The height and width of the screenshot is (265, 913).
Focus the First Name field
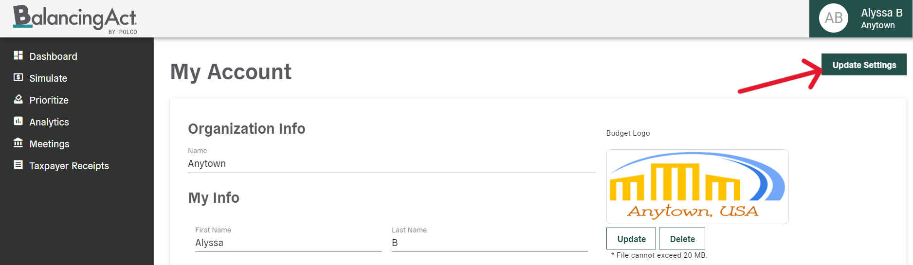pyautogui.click(x=288, y=243)
